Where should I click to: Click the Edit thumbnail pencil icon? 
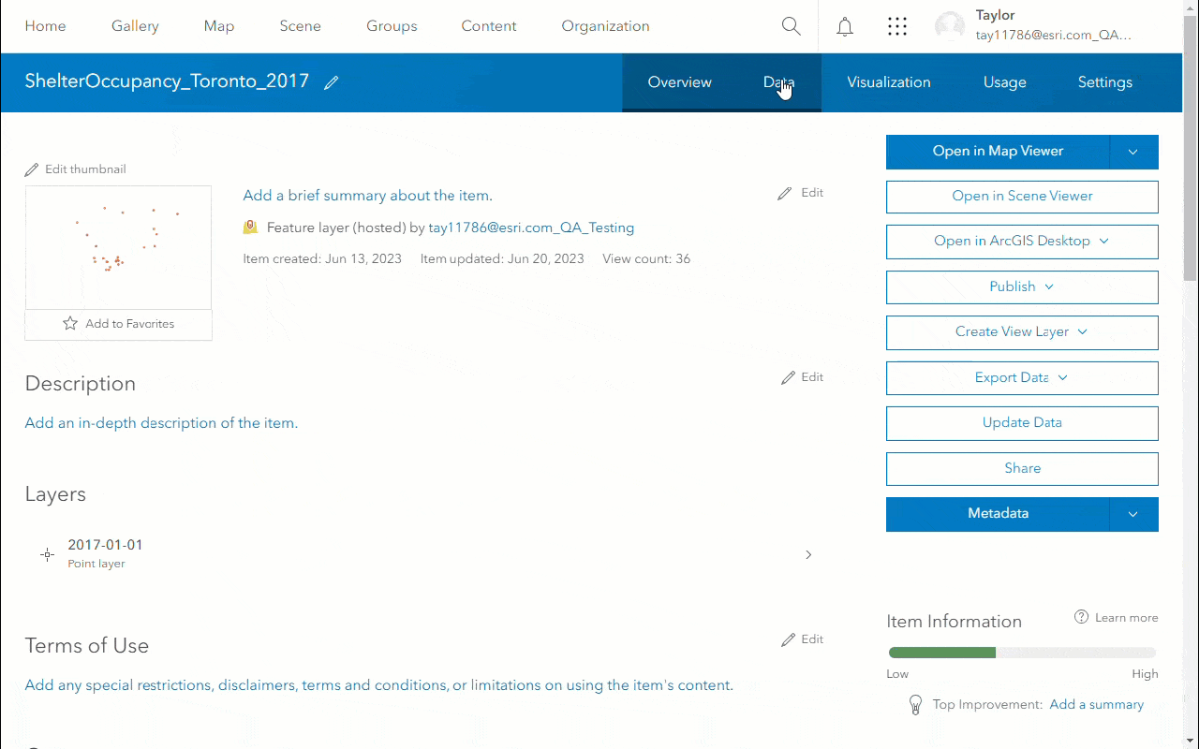pos(32,169)
